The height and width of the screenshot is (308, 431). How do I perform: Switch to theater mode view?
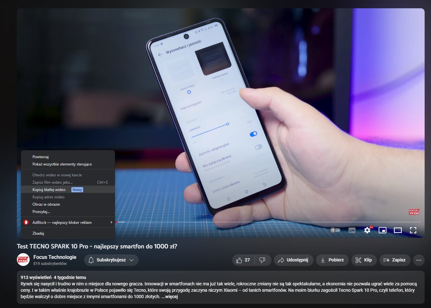point(398,230)
